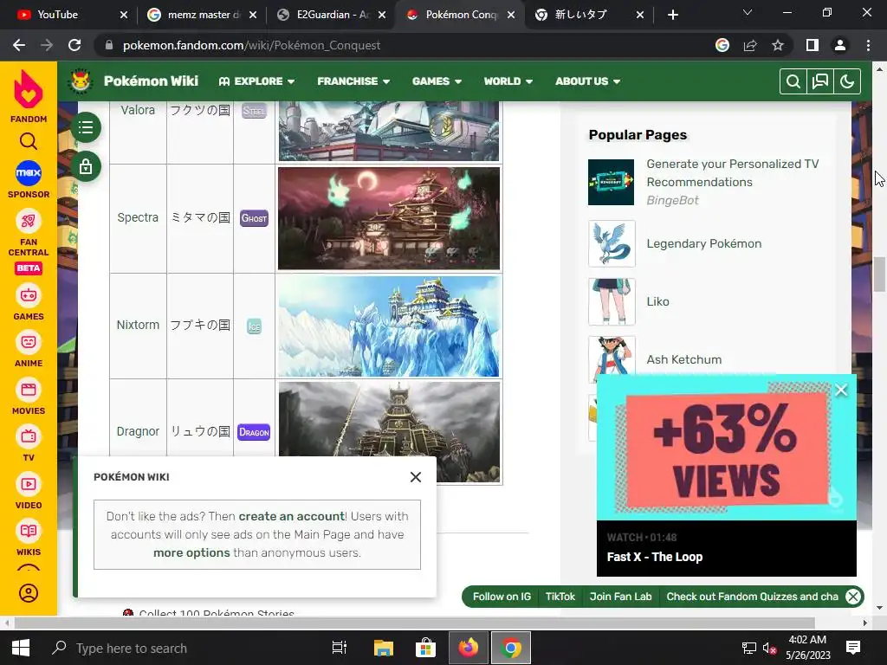Open a new browser tab
The width and height of the screenshot is (887, 665).
pyautogui.click(x=672, y=16)
